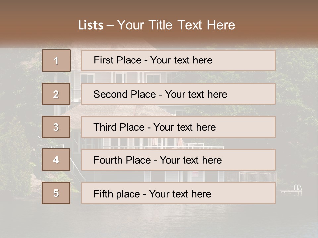This screenshot has height=238, width=318.
Task: Select the Second Place text bar
Action: (178, 94)
